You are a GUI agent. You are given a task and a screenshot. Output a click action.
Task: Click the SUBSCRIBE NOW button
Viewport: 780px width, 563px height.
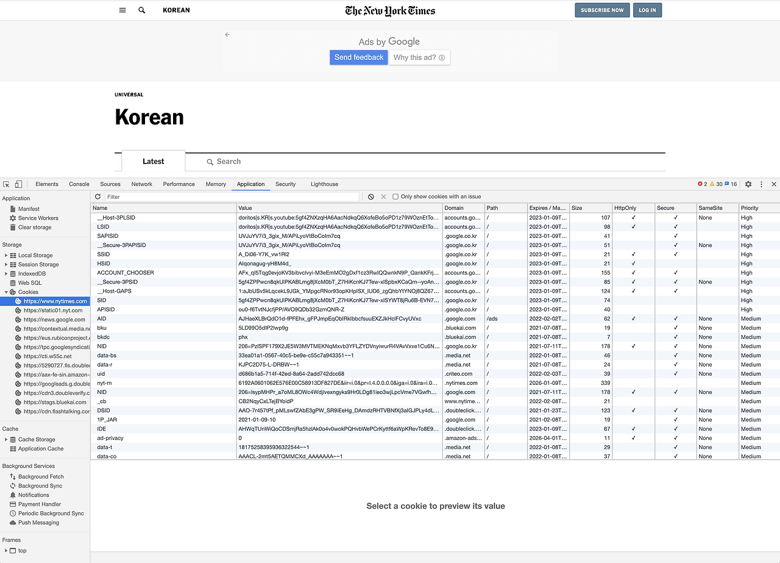602,10
